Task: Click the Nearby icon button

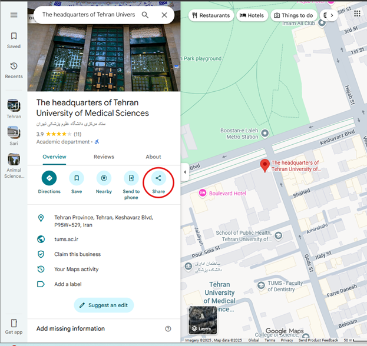Action: coord(104,178)
